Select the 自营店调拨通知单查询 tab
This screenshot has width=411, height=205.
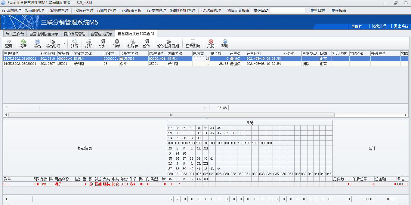tap(136, 34)
